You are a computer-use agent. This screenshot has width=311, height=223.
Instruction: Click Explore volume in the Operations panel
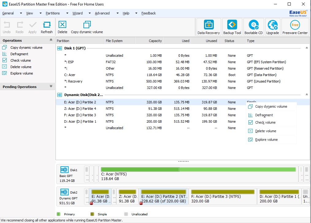point(21,73)
